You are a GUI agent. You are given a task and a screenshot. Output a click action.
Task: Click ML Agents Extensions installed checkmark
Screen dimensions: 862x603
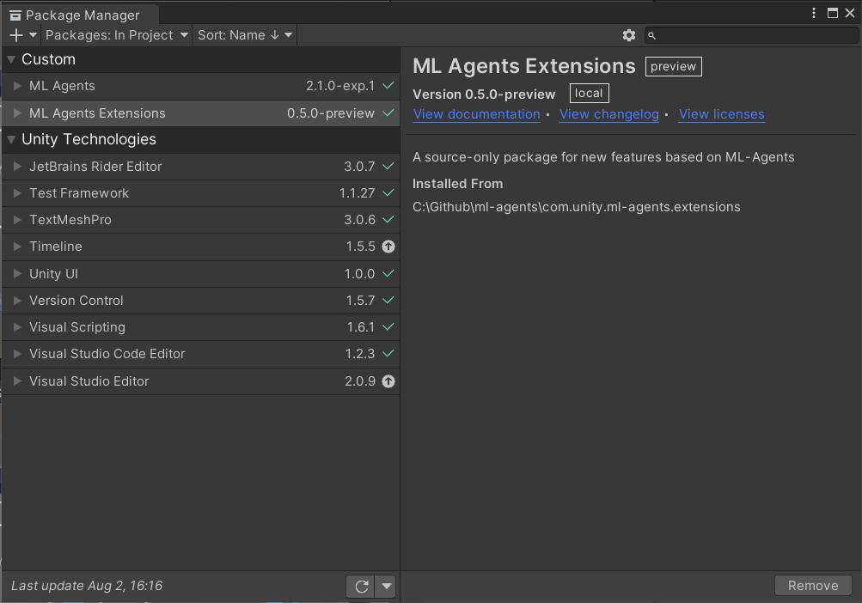click(388, 113)
